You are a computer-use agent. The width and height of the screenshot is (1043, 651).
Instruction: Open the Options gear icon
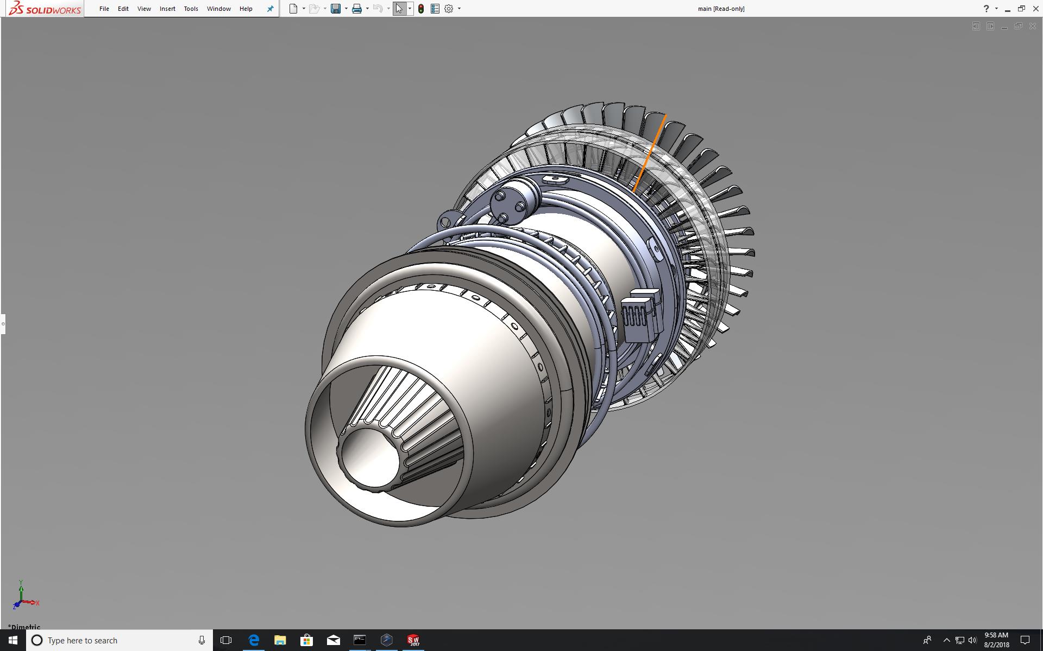[449, 9]
